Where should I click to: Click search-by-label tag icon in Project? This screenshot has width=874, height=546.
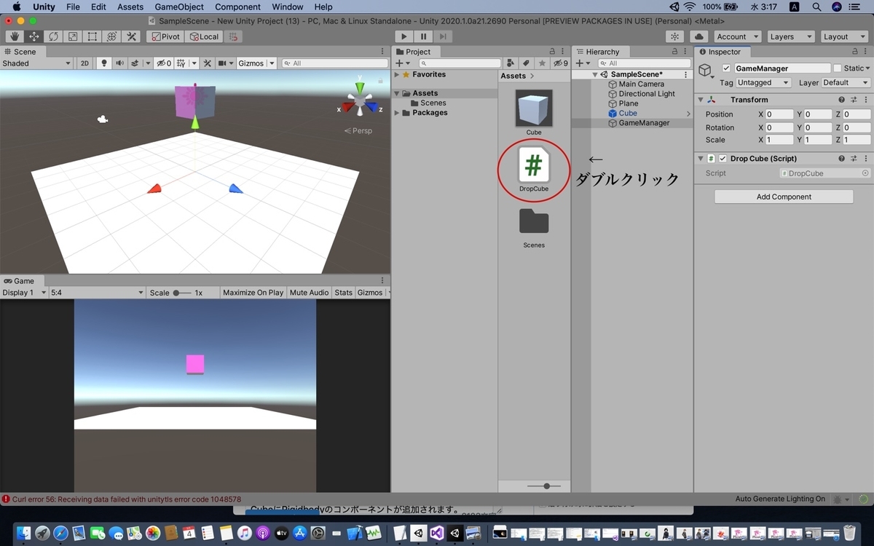click(526, 63)
